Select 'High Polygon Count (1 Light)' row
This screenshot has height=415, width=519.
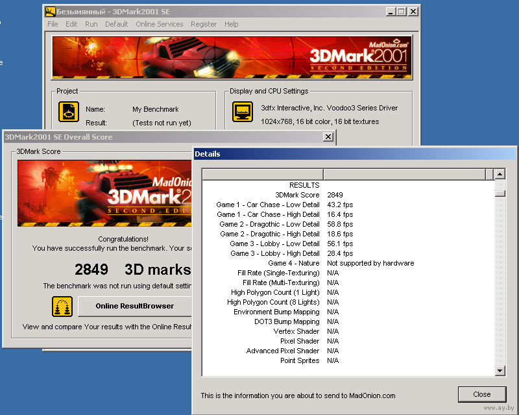click(x=348, y=292)
